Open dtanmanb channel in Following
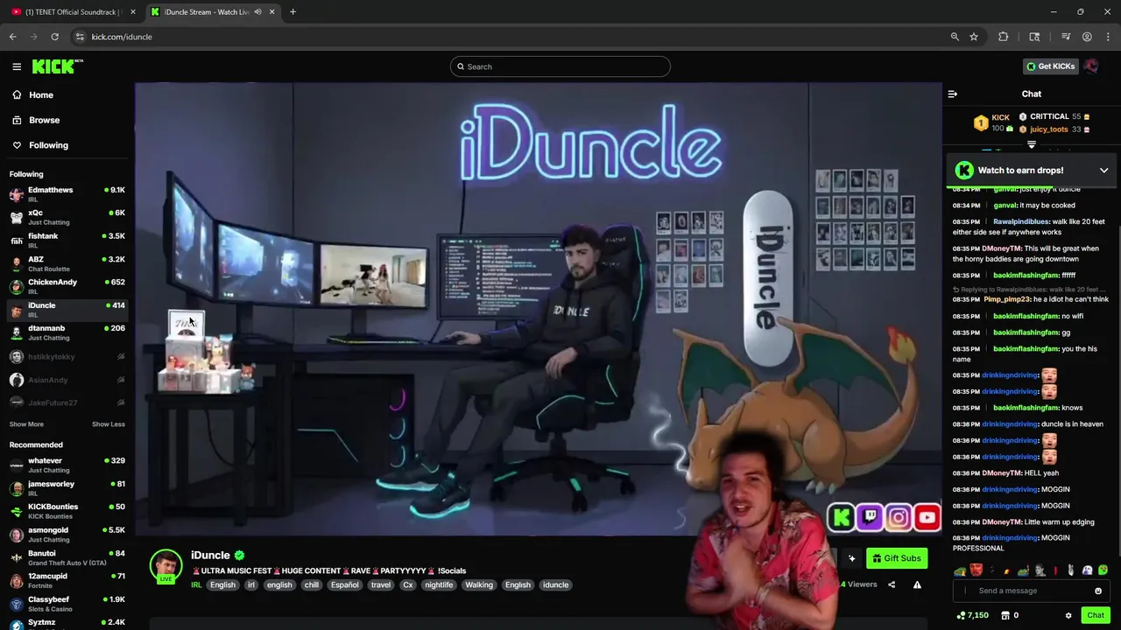 [67, 332]
